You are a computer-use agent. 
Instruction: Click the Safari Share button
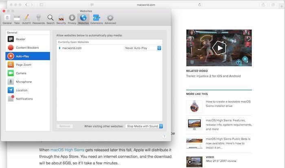[x=263, y=5]
